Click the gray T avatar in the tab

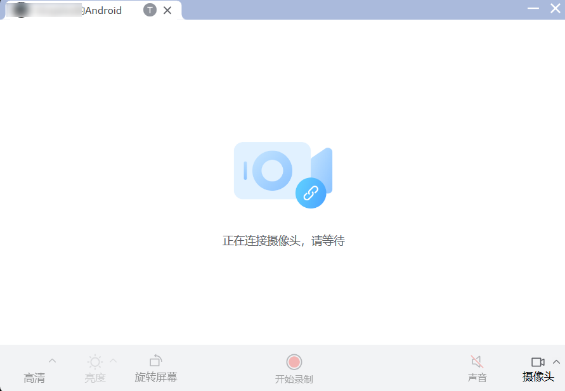pos(150,10)
